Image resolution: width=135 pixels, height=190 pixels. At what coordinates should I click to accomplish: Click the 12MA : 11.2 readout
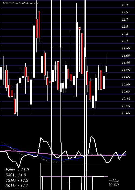pyautogui.click(x=17, y=180)
